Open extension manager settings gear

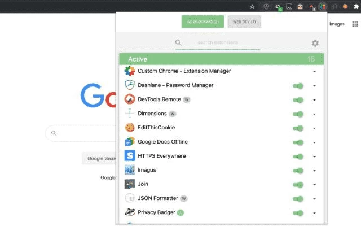[315, 43]
